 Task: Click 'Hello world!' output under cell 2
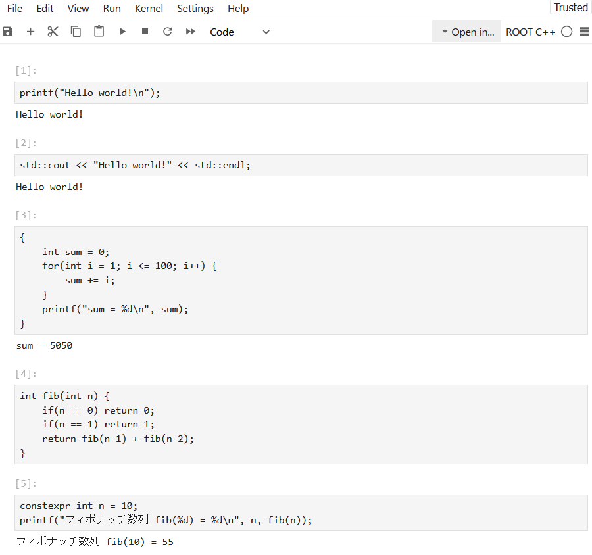point(49,187)
